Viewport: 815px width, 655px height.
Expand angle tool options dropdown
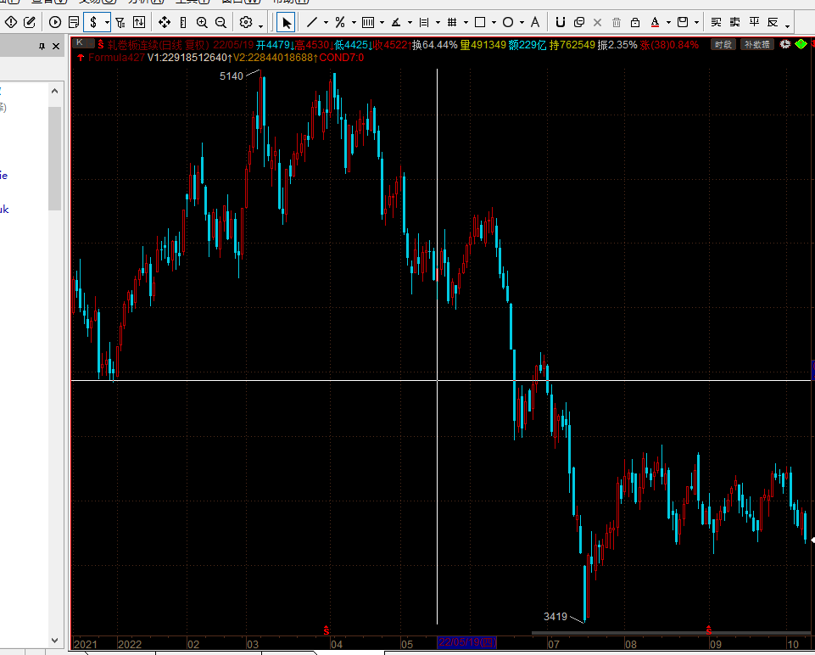[x=410, y=22]
